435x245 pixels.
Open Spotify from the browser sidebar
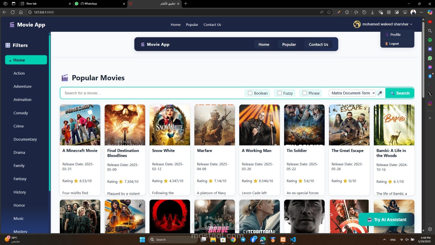click(430, 40)
